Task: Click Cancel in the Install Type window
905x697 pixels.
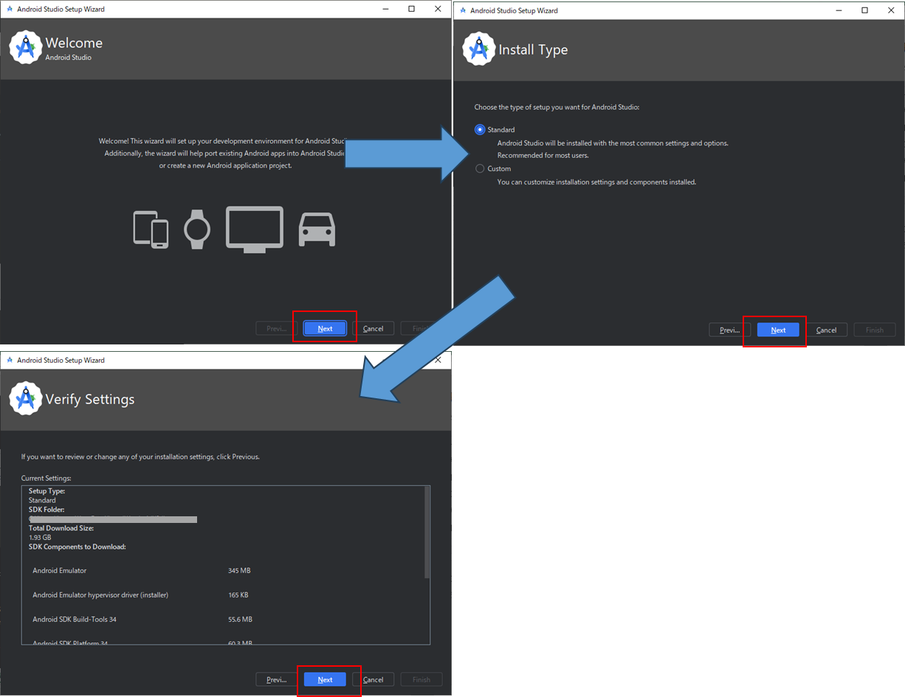Action: click(x=826, y=330)
